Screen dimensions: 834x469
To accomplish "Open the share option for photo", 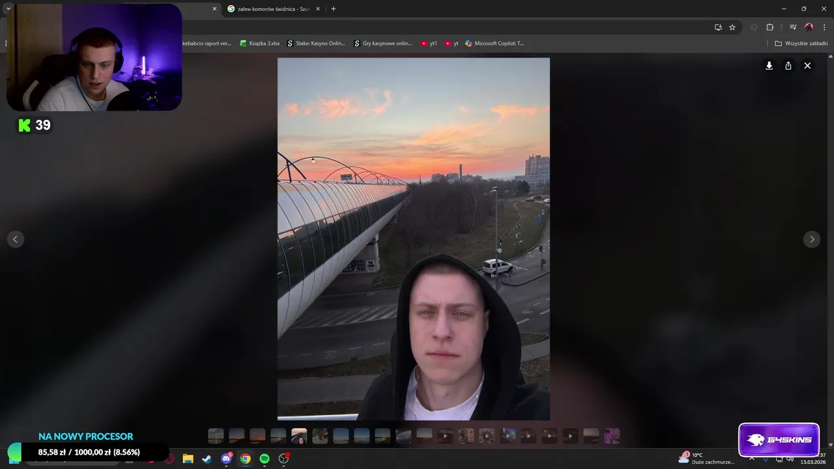I will 788,66.
